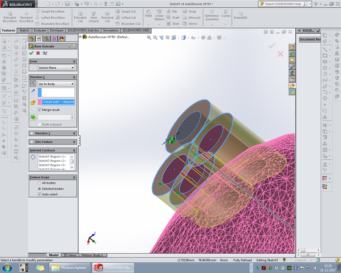The height and width of the screenshot is (273, 341).
Task: Uncheck the Merge result checkbox
Action: point(40,110)
